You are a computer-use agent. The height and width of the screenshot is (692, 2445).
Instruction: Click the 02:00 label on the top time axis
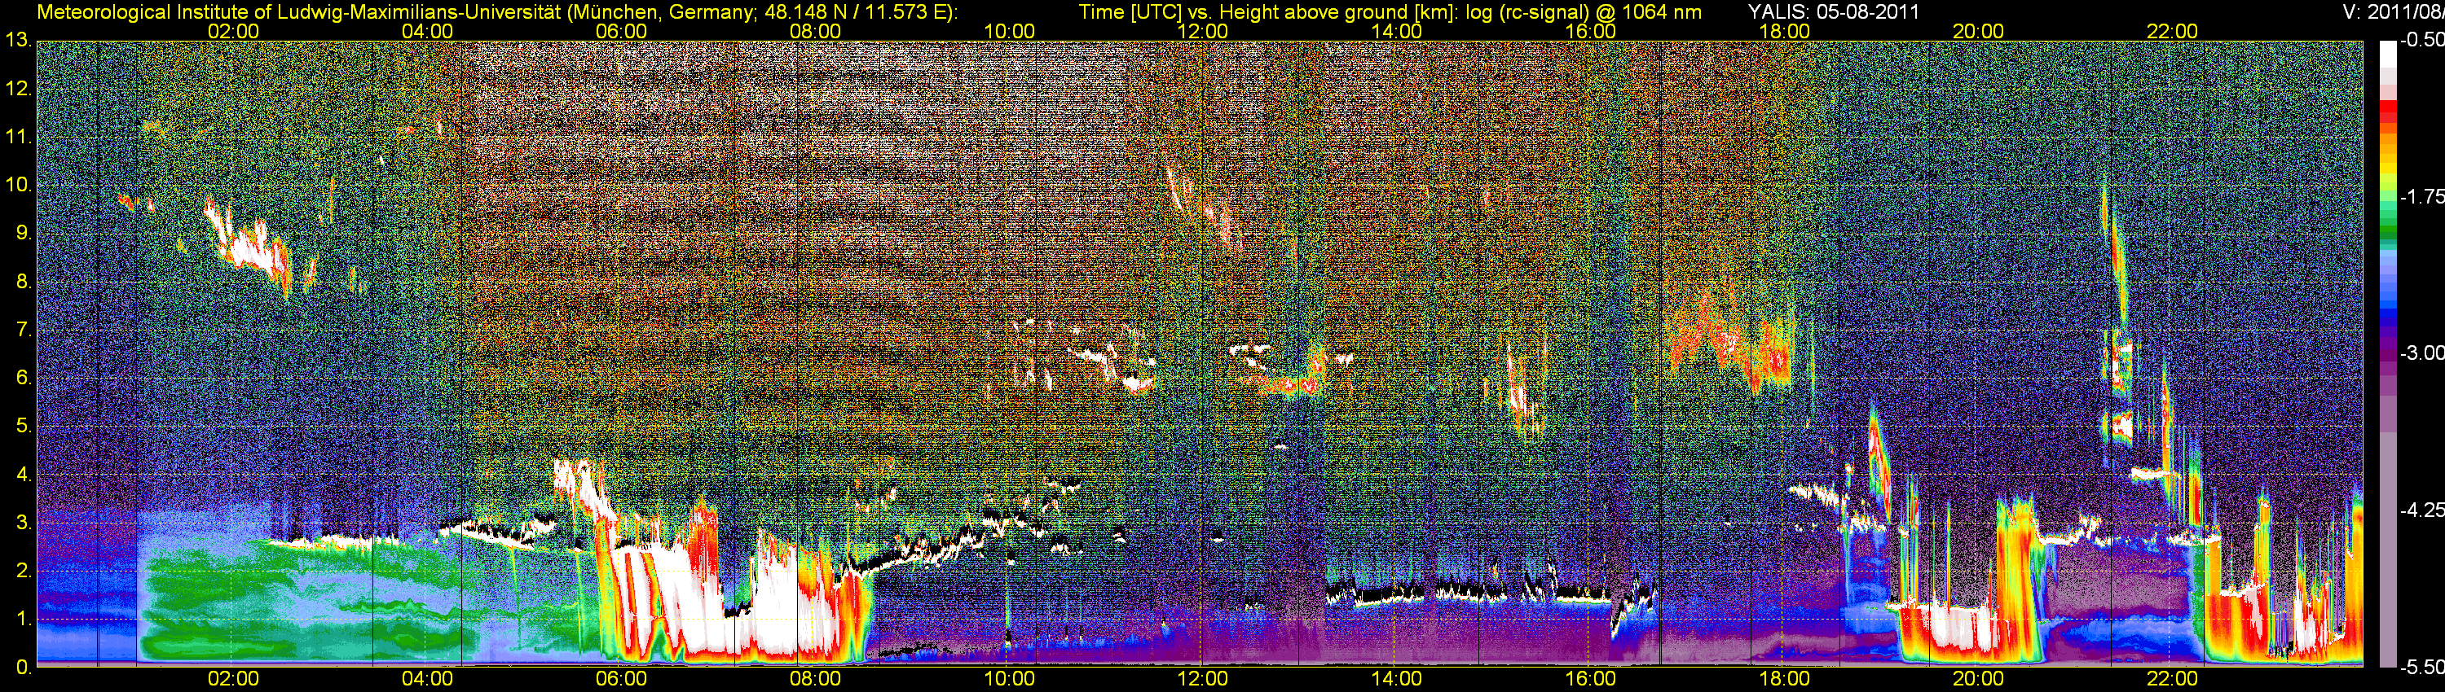pyautogui.click(x=233, y=31)
